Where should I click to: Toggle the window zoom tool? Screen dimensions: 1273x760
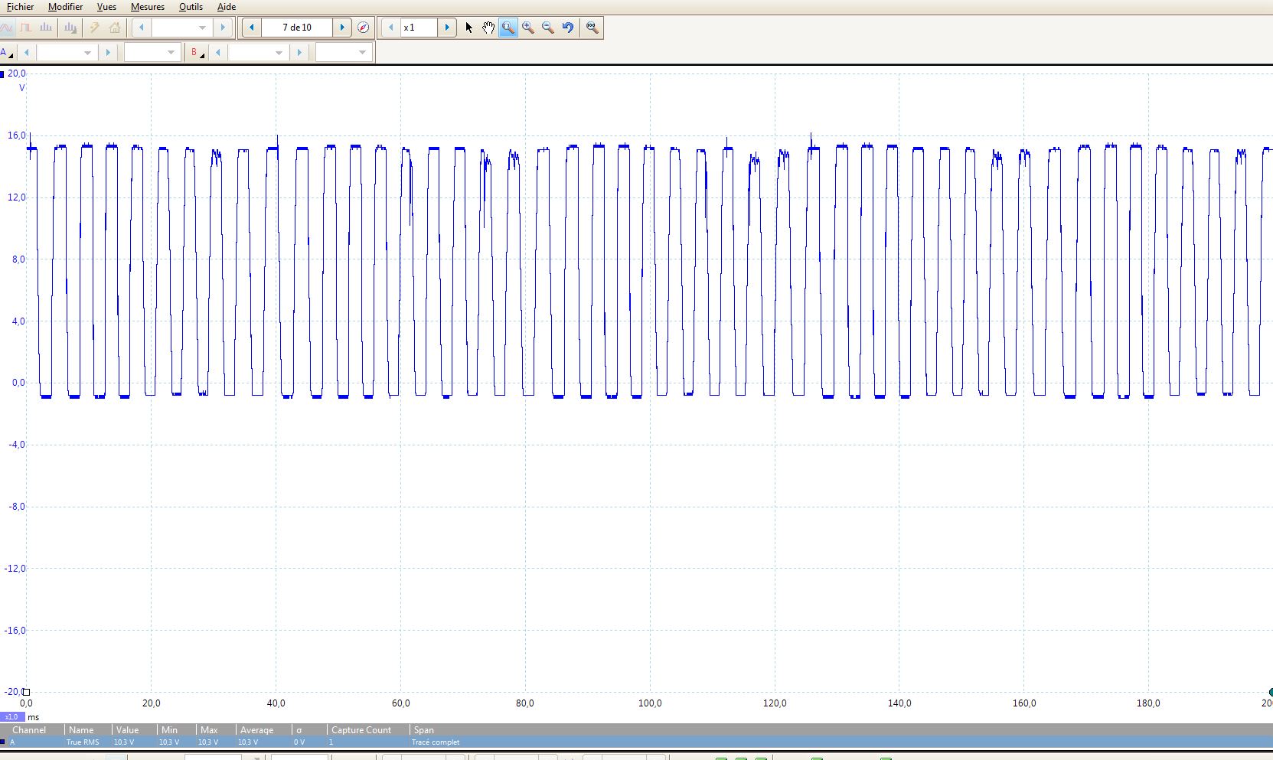coord(508,28)
